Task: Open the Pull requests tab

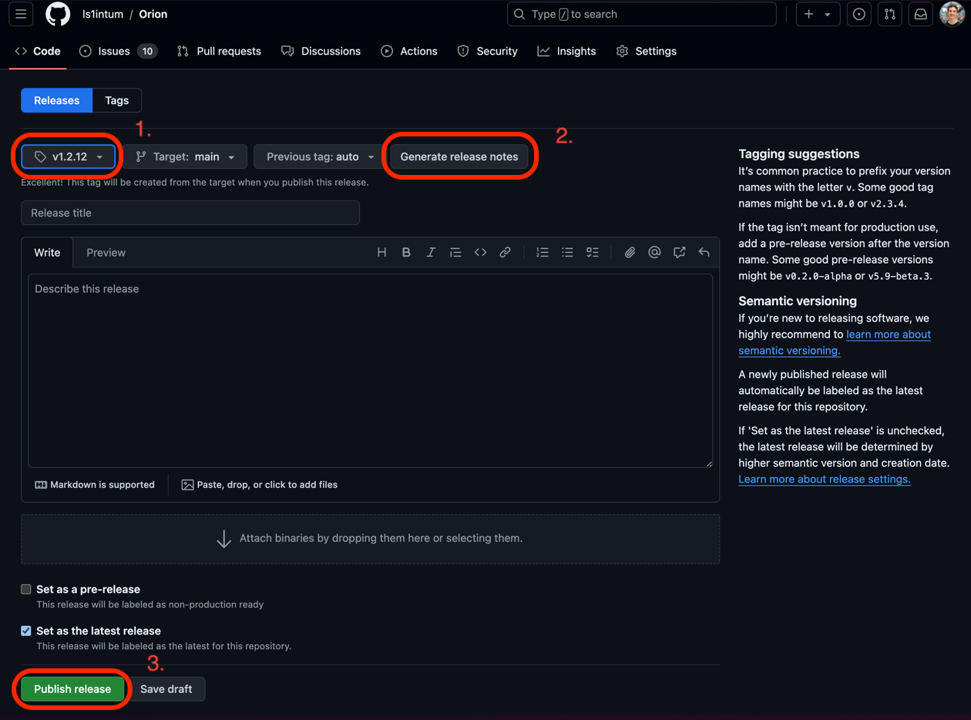Action: coord(219,51)
